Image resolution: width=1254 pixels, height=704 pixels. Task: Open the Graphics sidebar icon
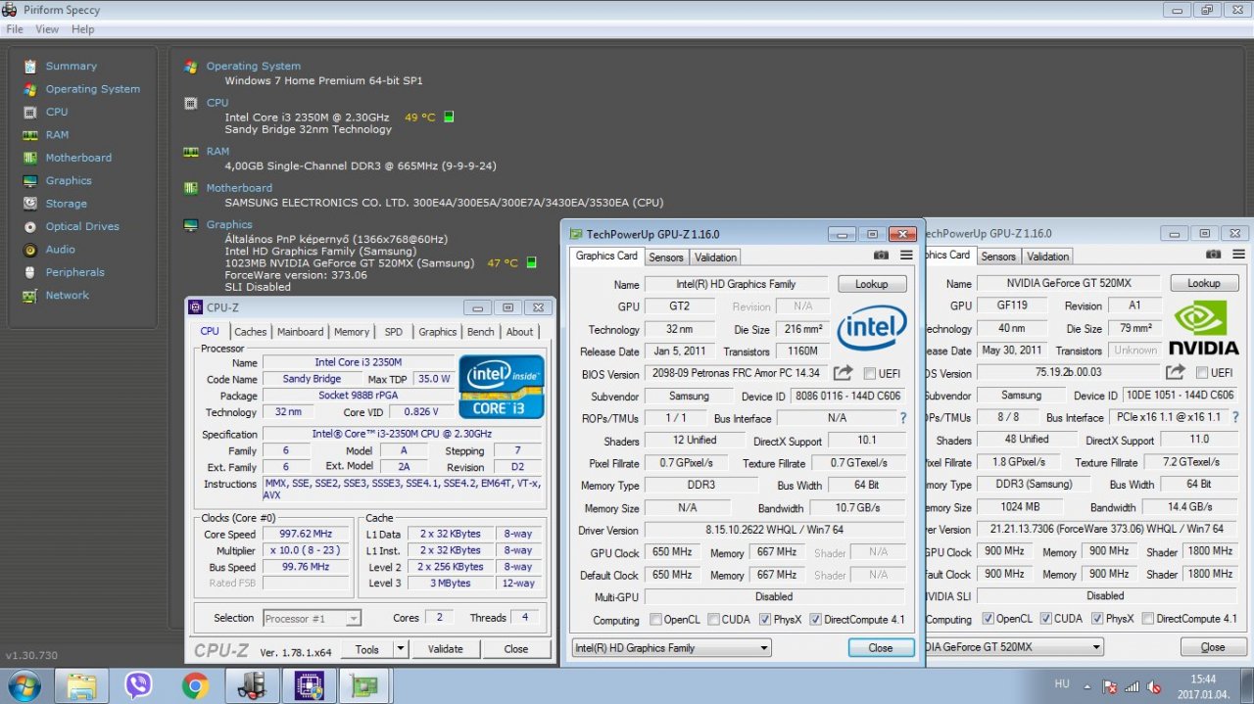[29, 180]
